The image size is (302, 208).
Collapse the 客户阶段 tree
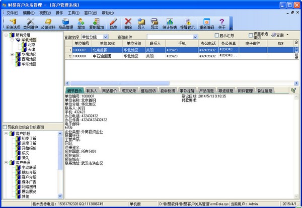pyautogui.click(x=6, y=134)
